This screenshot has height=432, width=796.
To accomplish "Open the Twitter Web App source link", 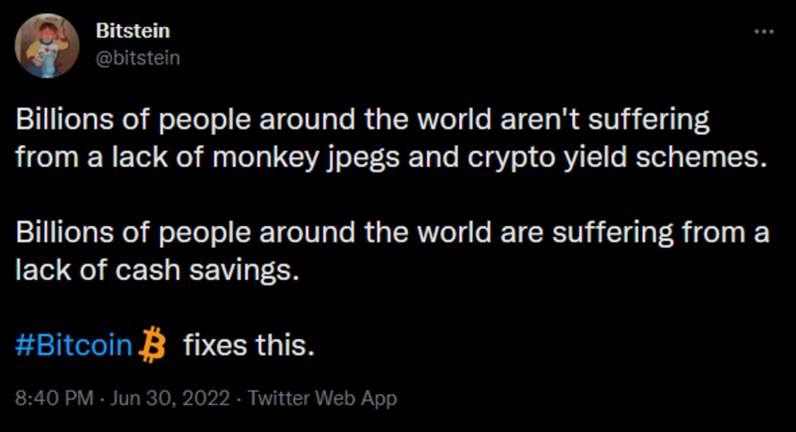I will [321, 398].
